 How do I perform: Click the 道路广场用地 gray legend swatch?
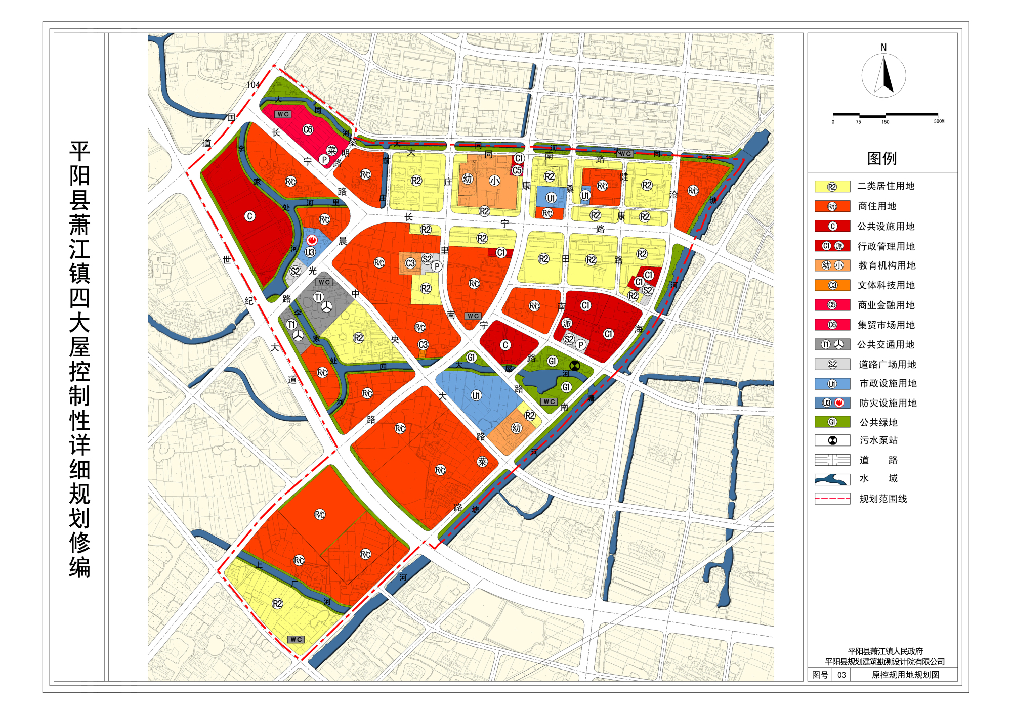(x=832, y=364)
